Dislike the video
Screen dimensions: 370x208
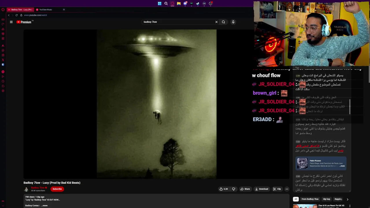pyautogui.click(x=234, y=189)
